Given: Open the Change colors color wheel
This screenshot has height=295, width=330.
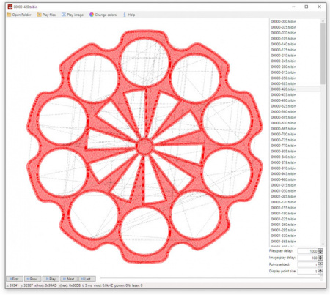Looking at the screenshot, I should [92, 15].
